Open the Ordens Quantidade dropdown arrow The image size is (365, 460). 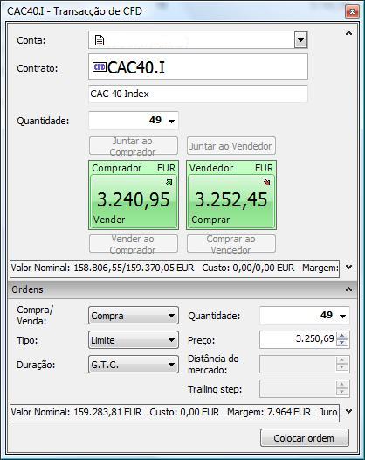coord(343,316)
